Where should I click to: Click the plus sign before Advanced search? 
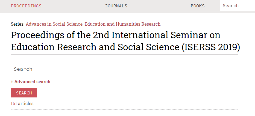pos(12,82)
